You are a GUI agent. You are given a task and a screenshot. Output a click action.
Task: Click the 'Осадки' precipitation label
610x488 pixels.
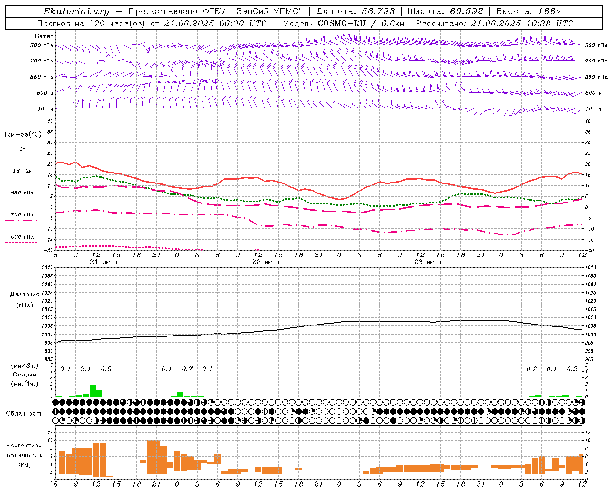[25, 375]
